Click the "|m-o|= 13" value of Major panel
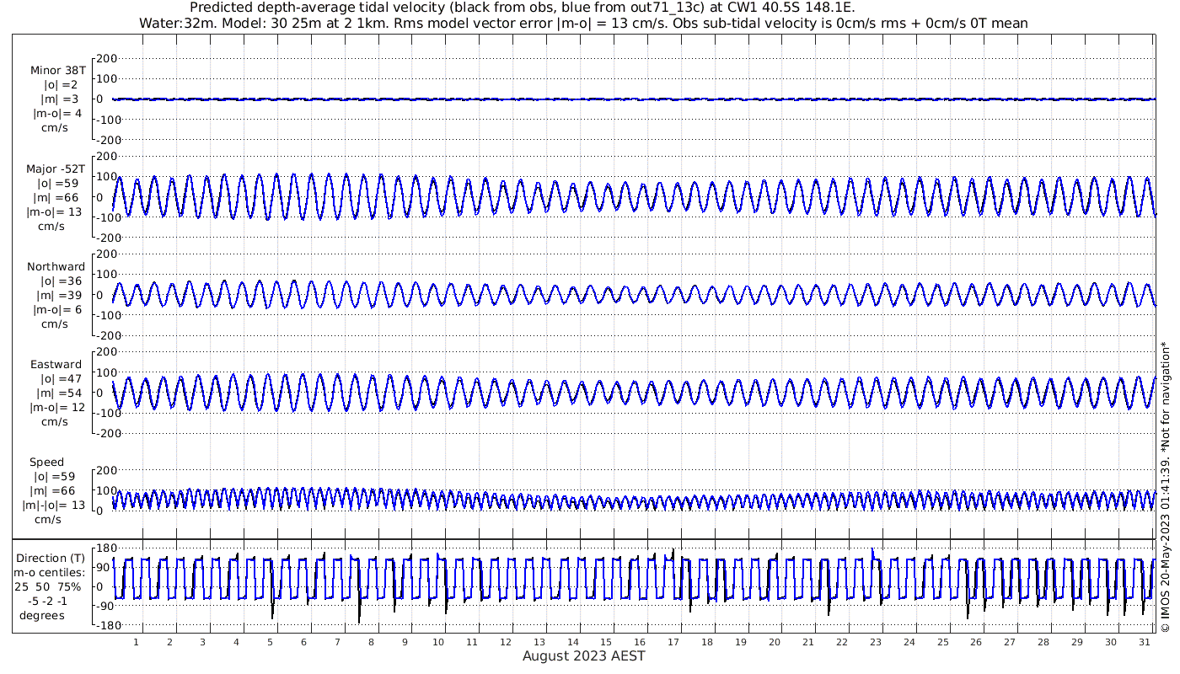 [x=54, y=212]
